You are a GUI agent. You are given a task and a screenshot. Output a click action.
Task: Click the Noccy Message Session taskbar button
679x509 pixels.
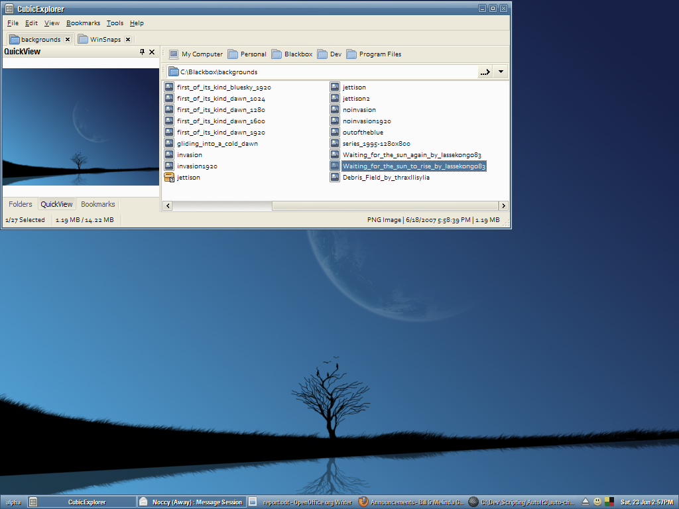click(x=190, y=502)
